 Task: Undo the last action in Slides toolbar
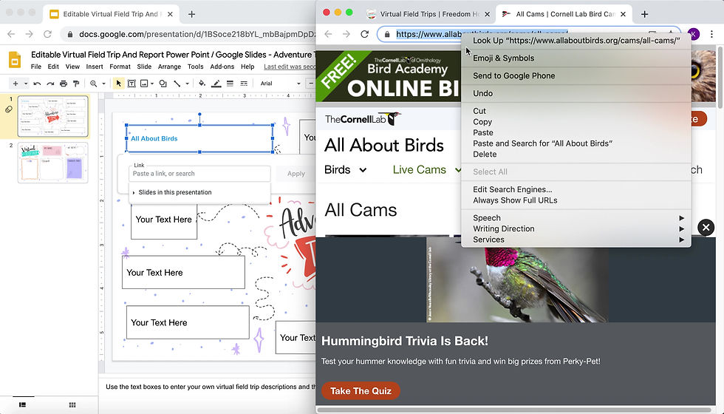(38, 84)
